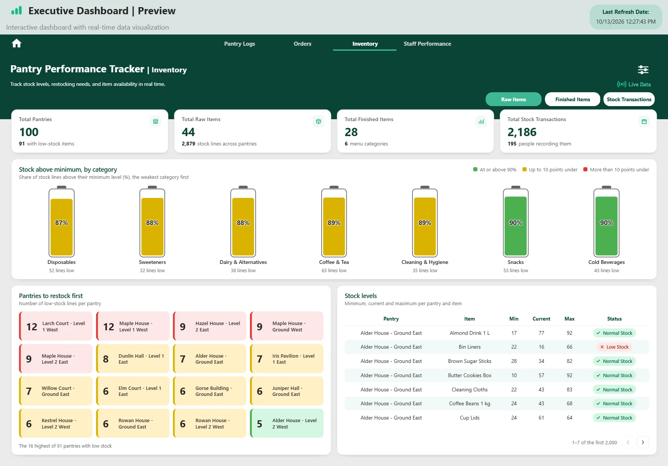Go to the Home icon
The image size is (668, 466).
pyautogui.click(x=17, y=43)
